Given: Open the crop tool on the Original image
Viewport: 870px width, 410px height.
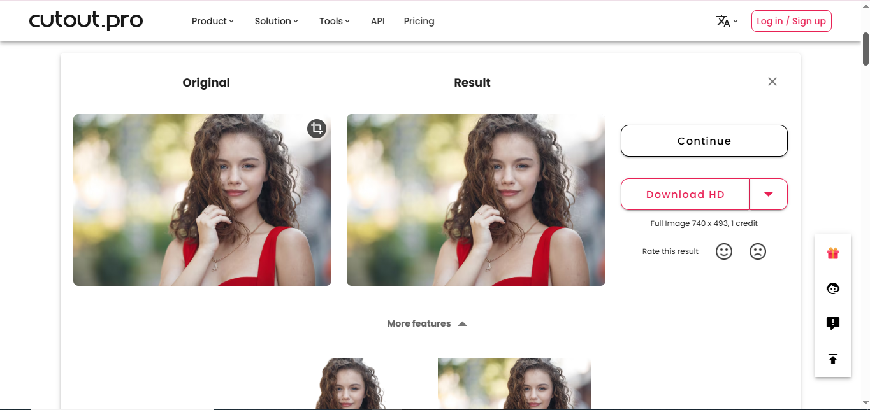Looking at the screenshot, I should pyautogui.click(x=316, y=128).
